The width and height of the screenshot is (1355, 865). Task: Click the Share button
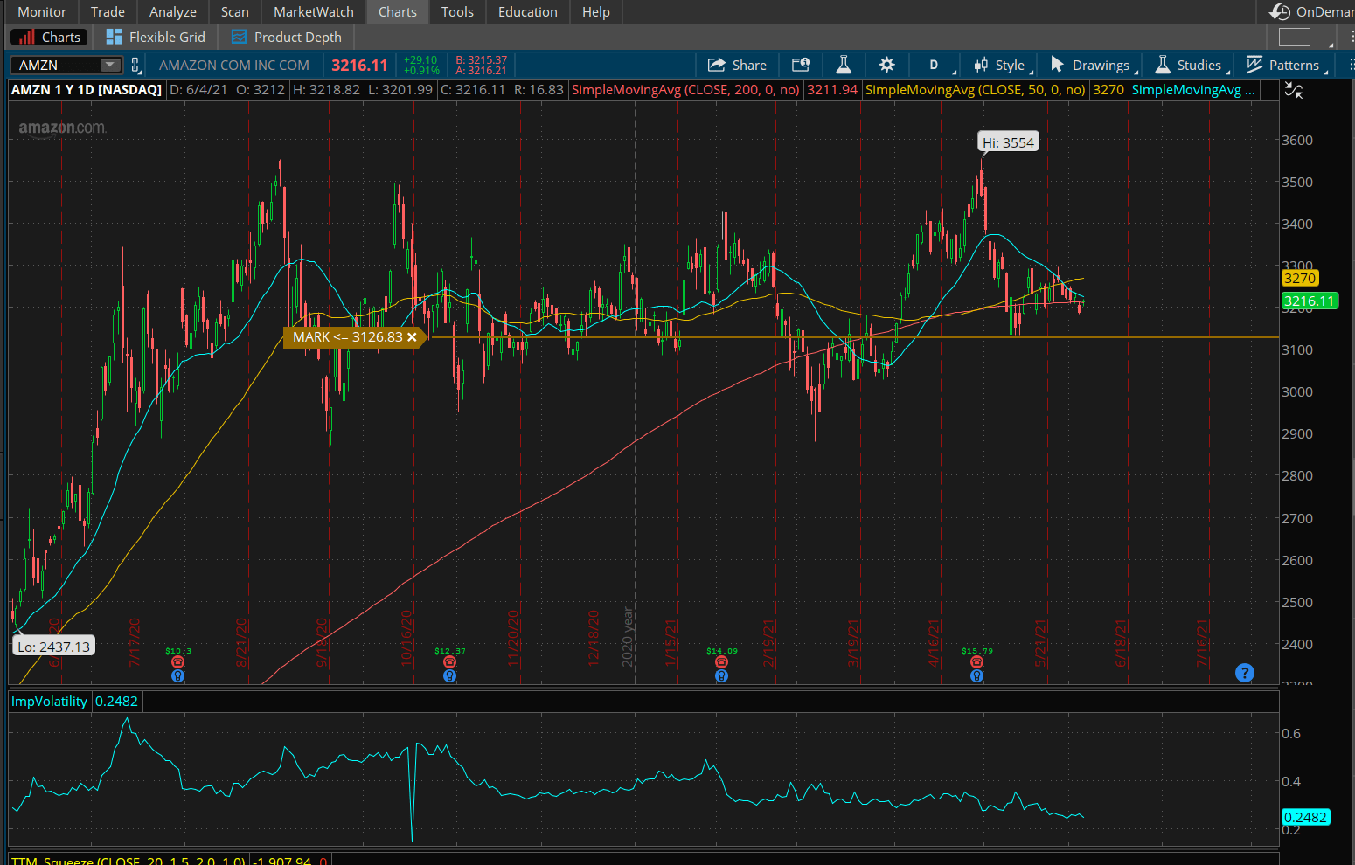737,65
